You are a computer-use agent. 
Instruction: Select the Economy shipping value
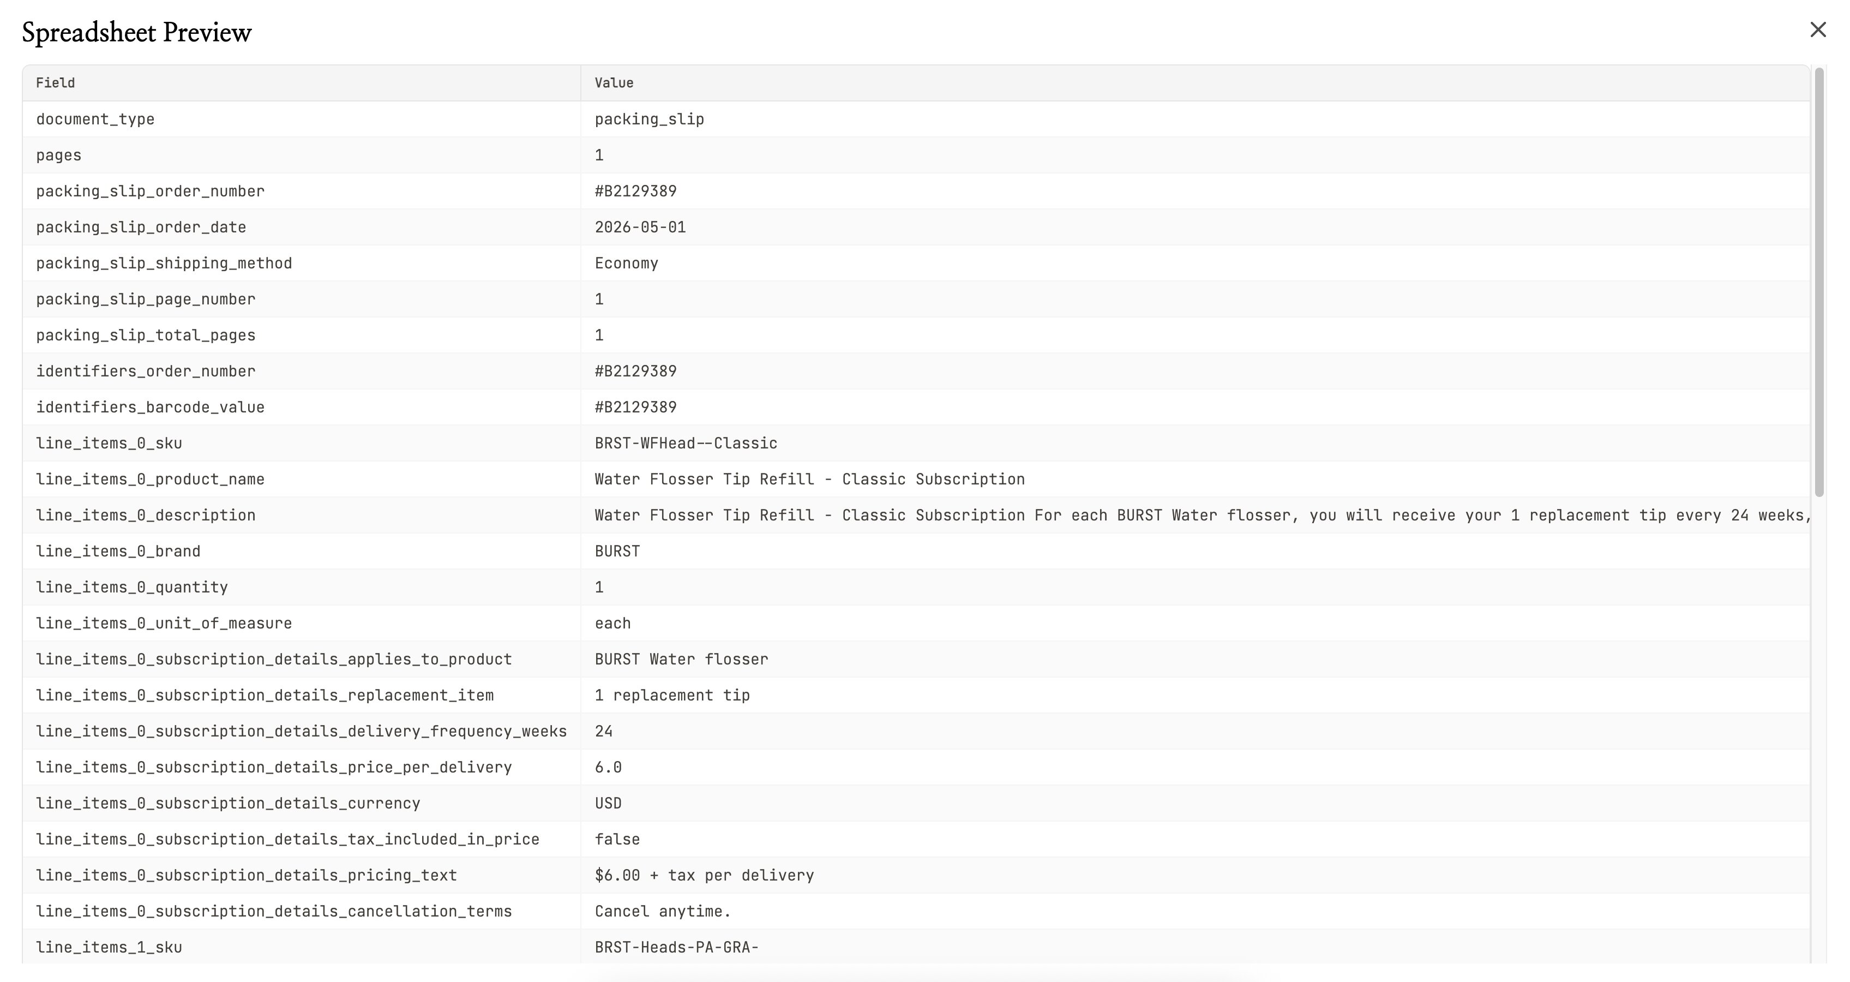click(x=626, y=263)
